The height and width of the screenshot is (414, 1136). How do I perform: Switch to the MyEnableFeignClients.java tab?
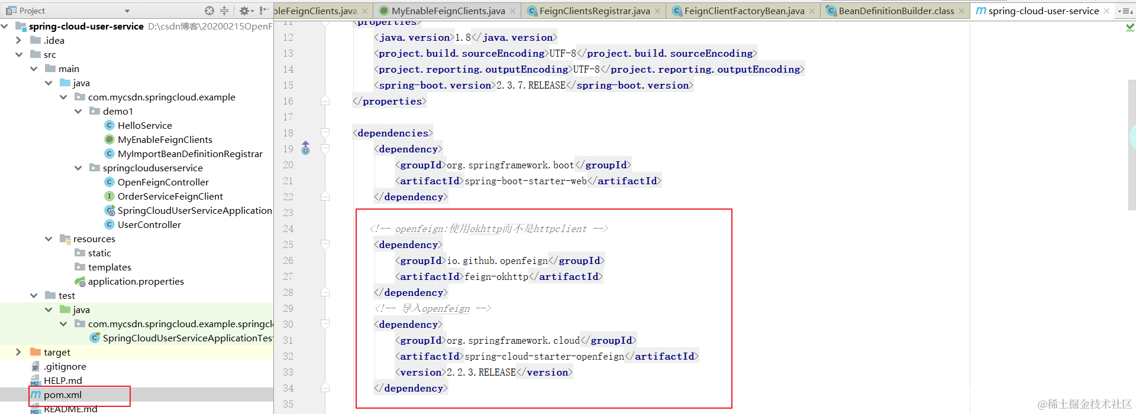pyautogui.click(x=448, y=11)
